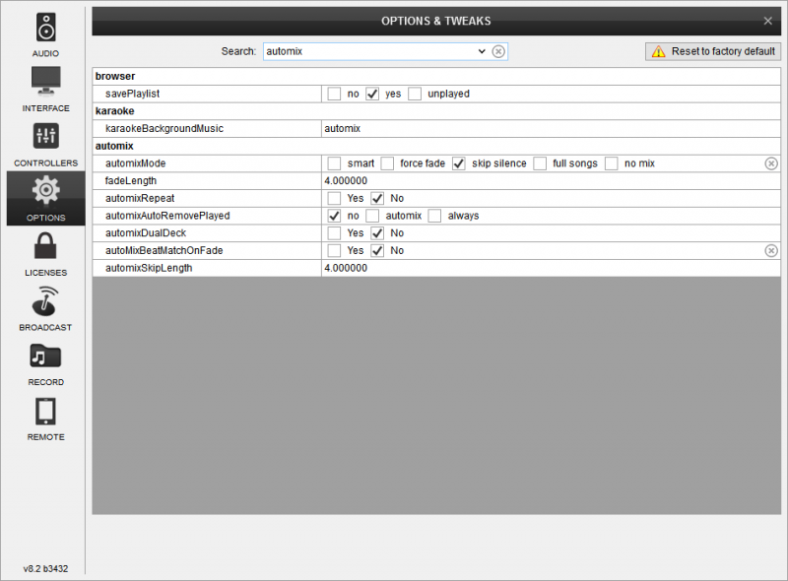Clear the search field with X icon
Image resolution: width=788 pixels, height=581 pixels.
click(498, 51)
